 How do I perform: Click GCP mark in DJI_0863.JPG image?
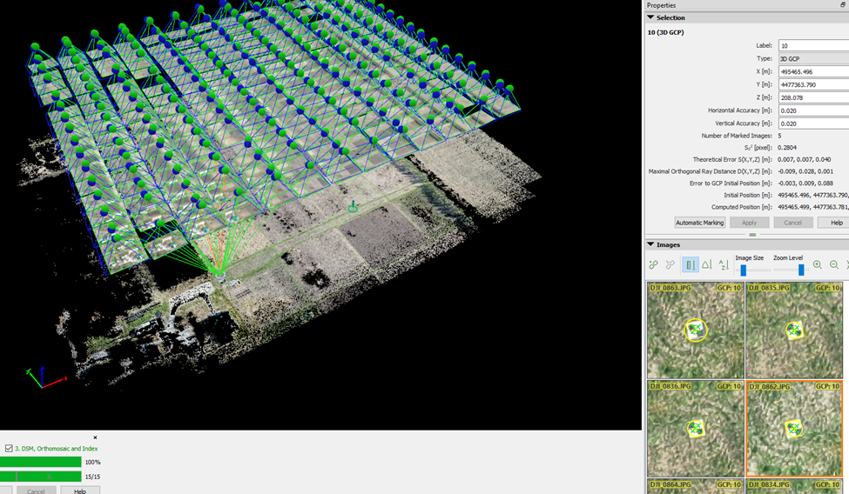pos(696,330)
